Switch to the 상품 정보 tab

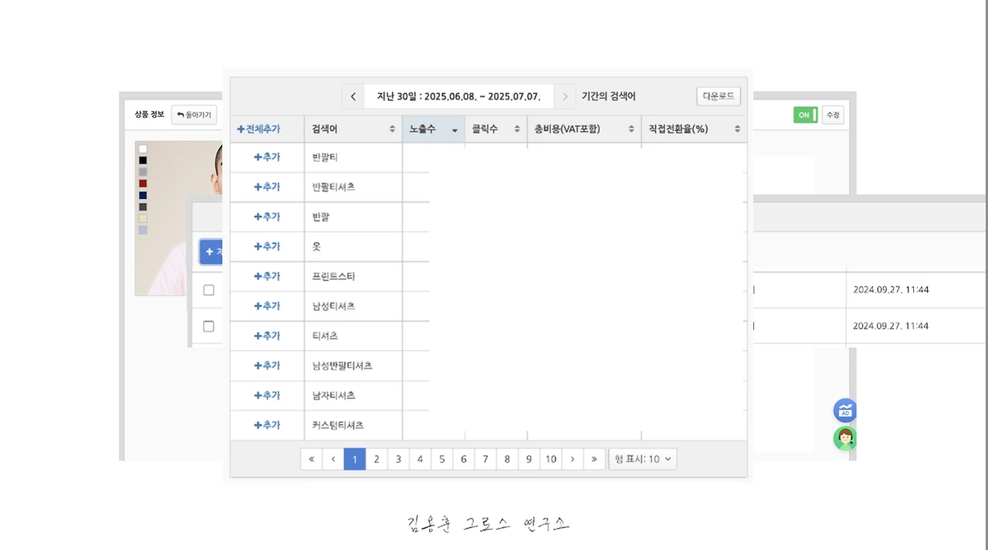(x=147, y=114)
